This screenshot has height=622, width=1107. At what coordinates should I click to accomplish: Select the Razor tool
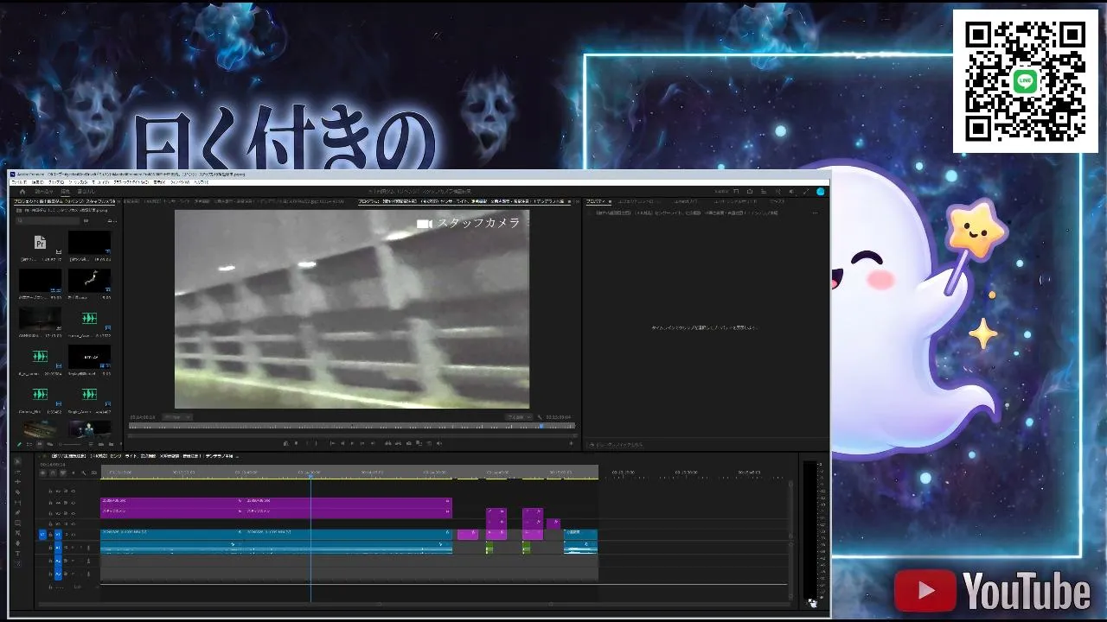pyautogui.click(x=17, y=492)
